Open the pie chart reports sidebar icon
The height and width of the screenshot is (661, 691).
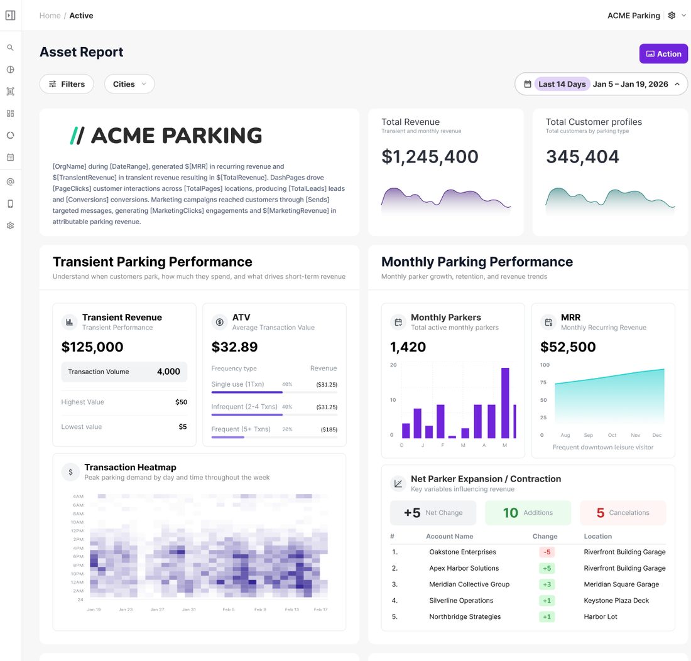point(10,70)
